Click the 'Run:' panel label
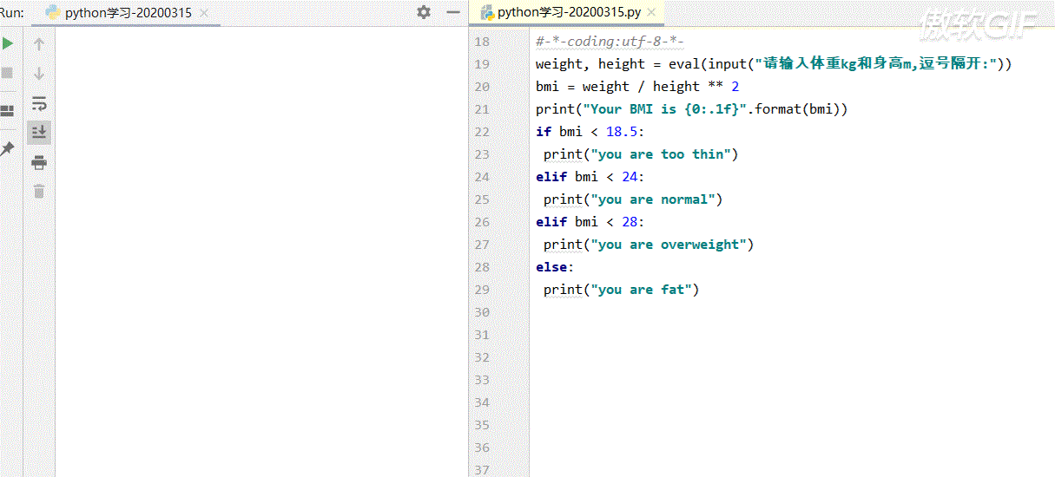1055x477 pixels. (x=11, y=13)
